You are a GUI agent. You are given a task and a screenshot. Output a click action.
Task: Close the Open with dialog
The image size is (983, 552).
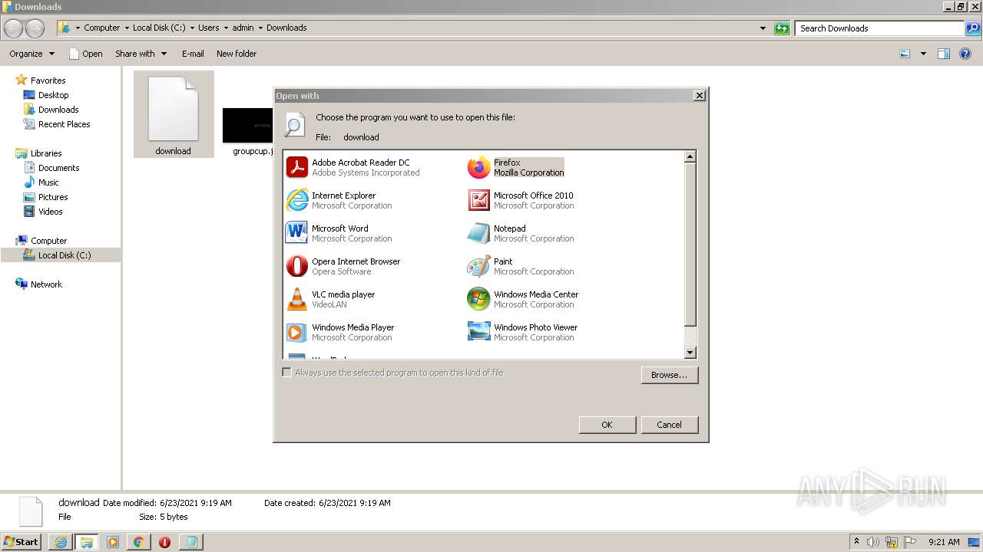coord(699,96)
